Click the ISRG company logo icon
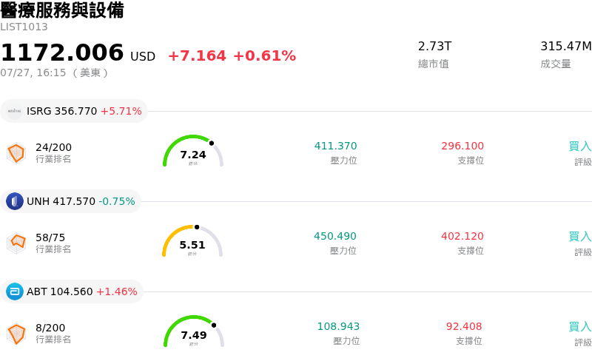 pos(15,111)
